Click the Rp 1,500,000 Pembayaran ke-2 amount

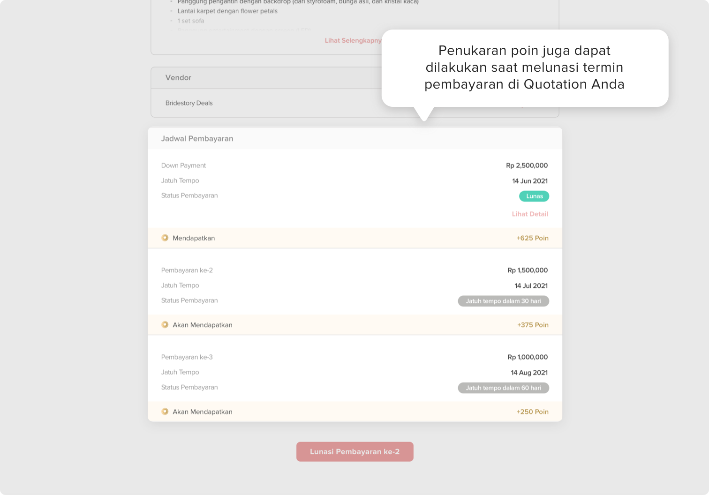528,270
